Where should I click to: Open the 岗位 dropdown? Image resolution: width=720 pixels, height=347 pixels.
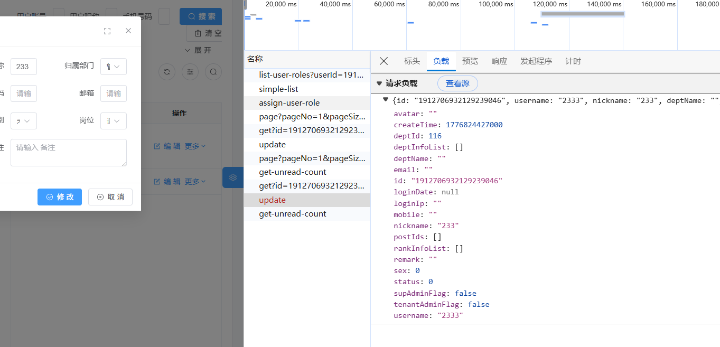pyautogui.click(x=114, y=121)
